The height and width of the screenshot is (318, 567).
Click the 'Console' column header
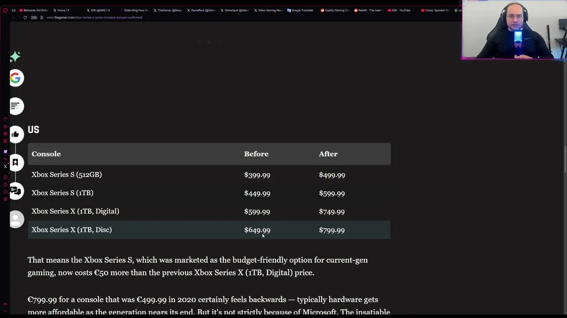click(x=46, y=154)
